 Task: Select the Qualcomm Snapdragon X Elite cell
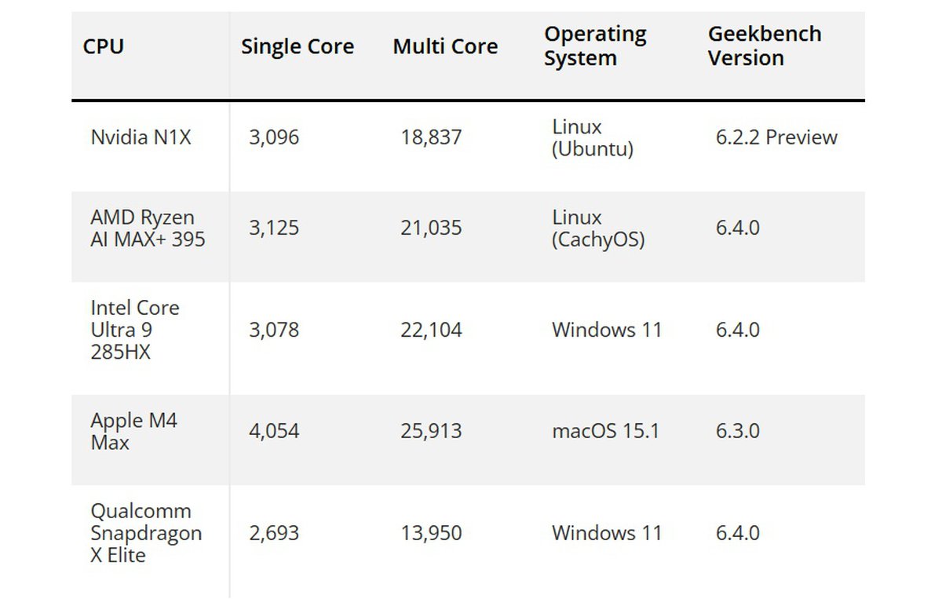tap(146, 533)
